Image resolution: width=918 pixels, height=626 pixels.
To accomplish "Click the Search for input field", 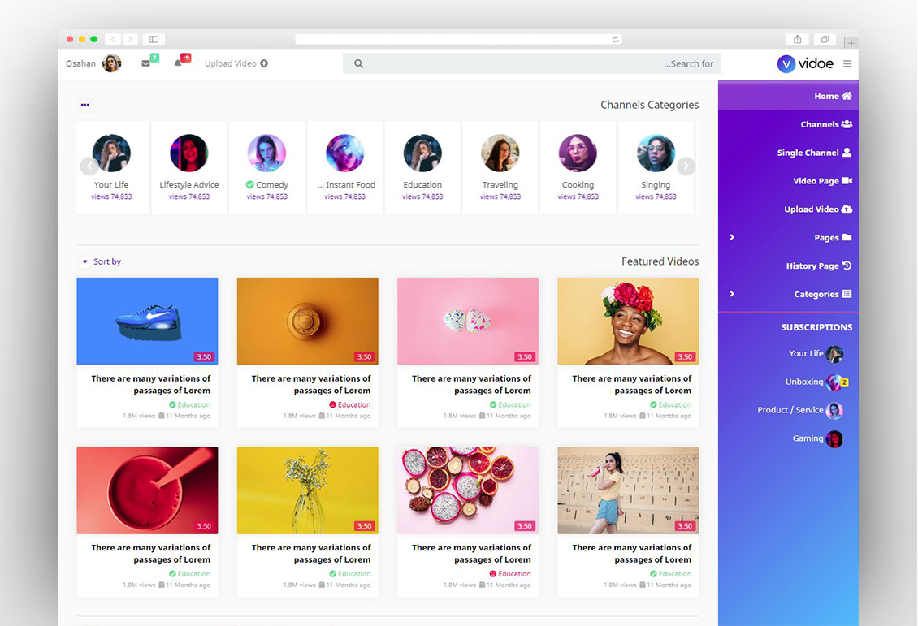I will pyautogui.click(x=531, y=63).
